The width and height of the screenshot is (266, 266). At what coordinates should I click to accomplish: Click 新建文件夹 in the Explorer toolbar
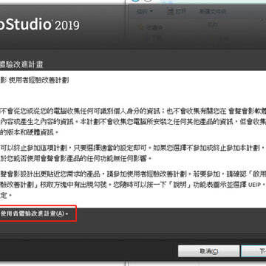213,11
